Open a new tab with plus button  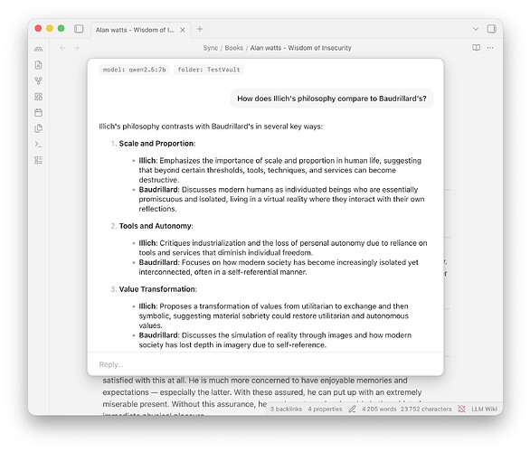point(200,29)
